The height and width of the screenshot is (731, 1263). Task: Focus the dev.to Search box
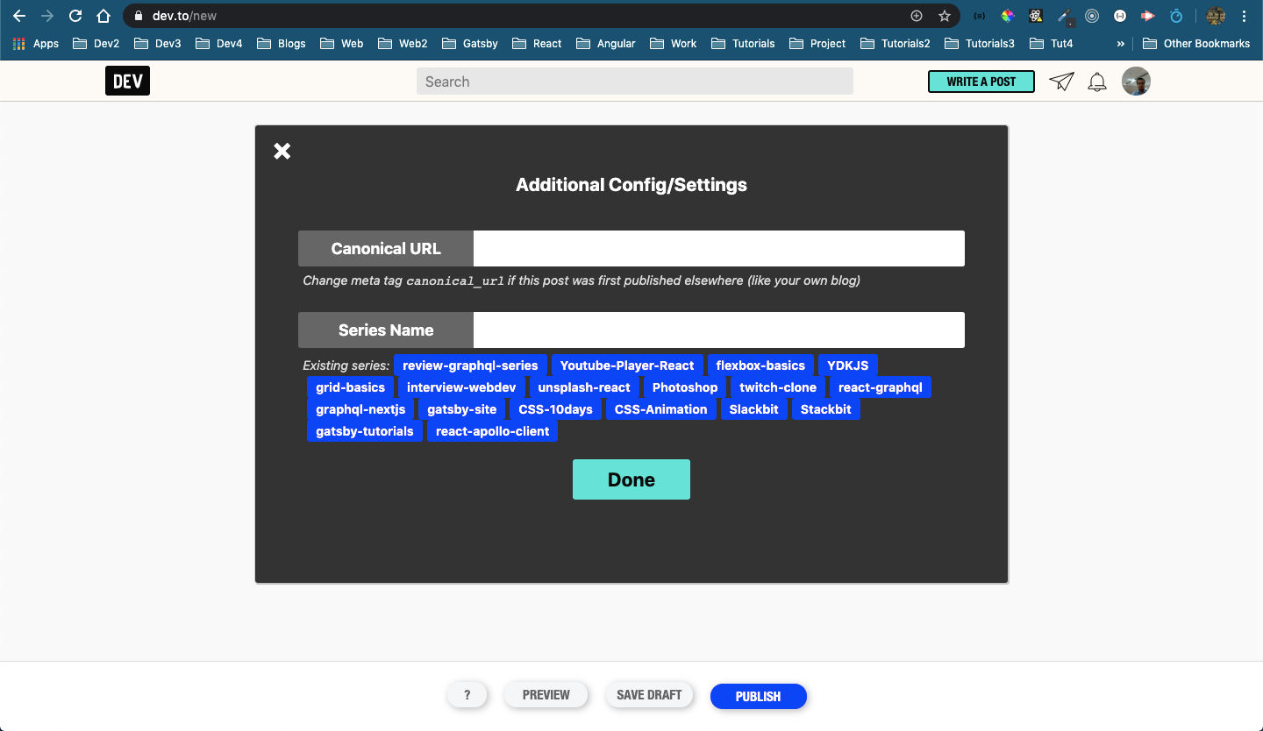coord(635,82)
